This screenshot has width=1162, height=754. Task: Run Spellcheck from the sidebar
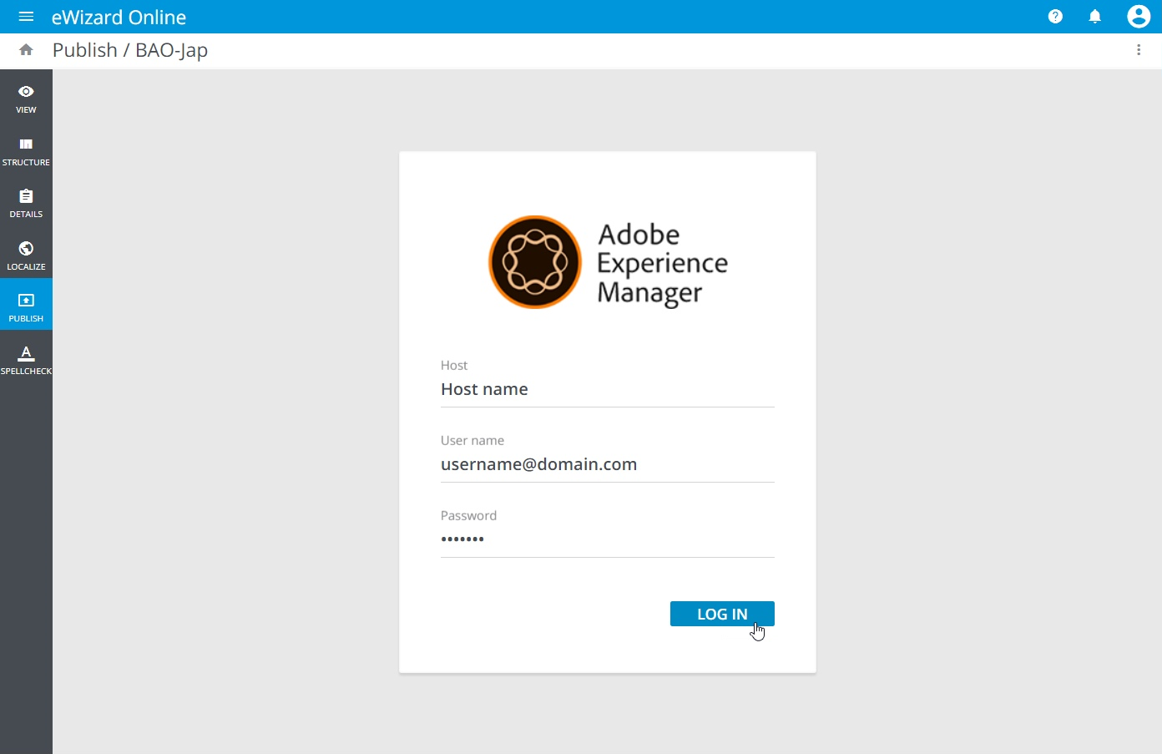tap(26, 359)
